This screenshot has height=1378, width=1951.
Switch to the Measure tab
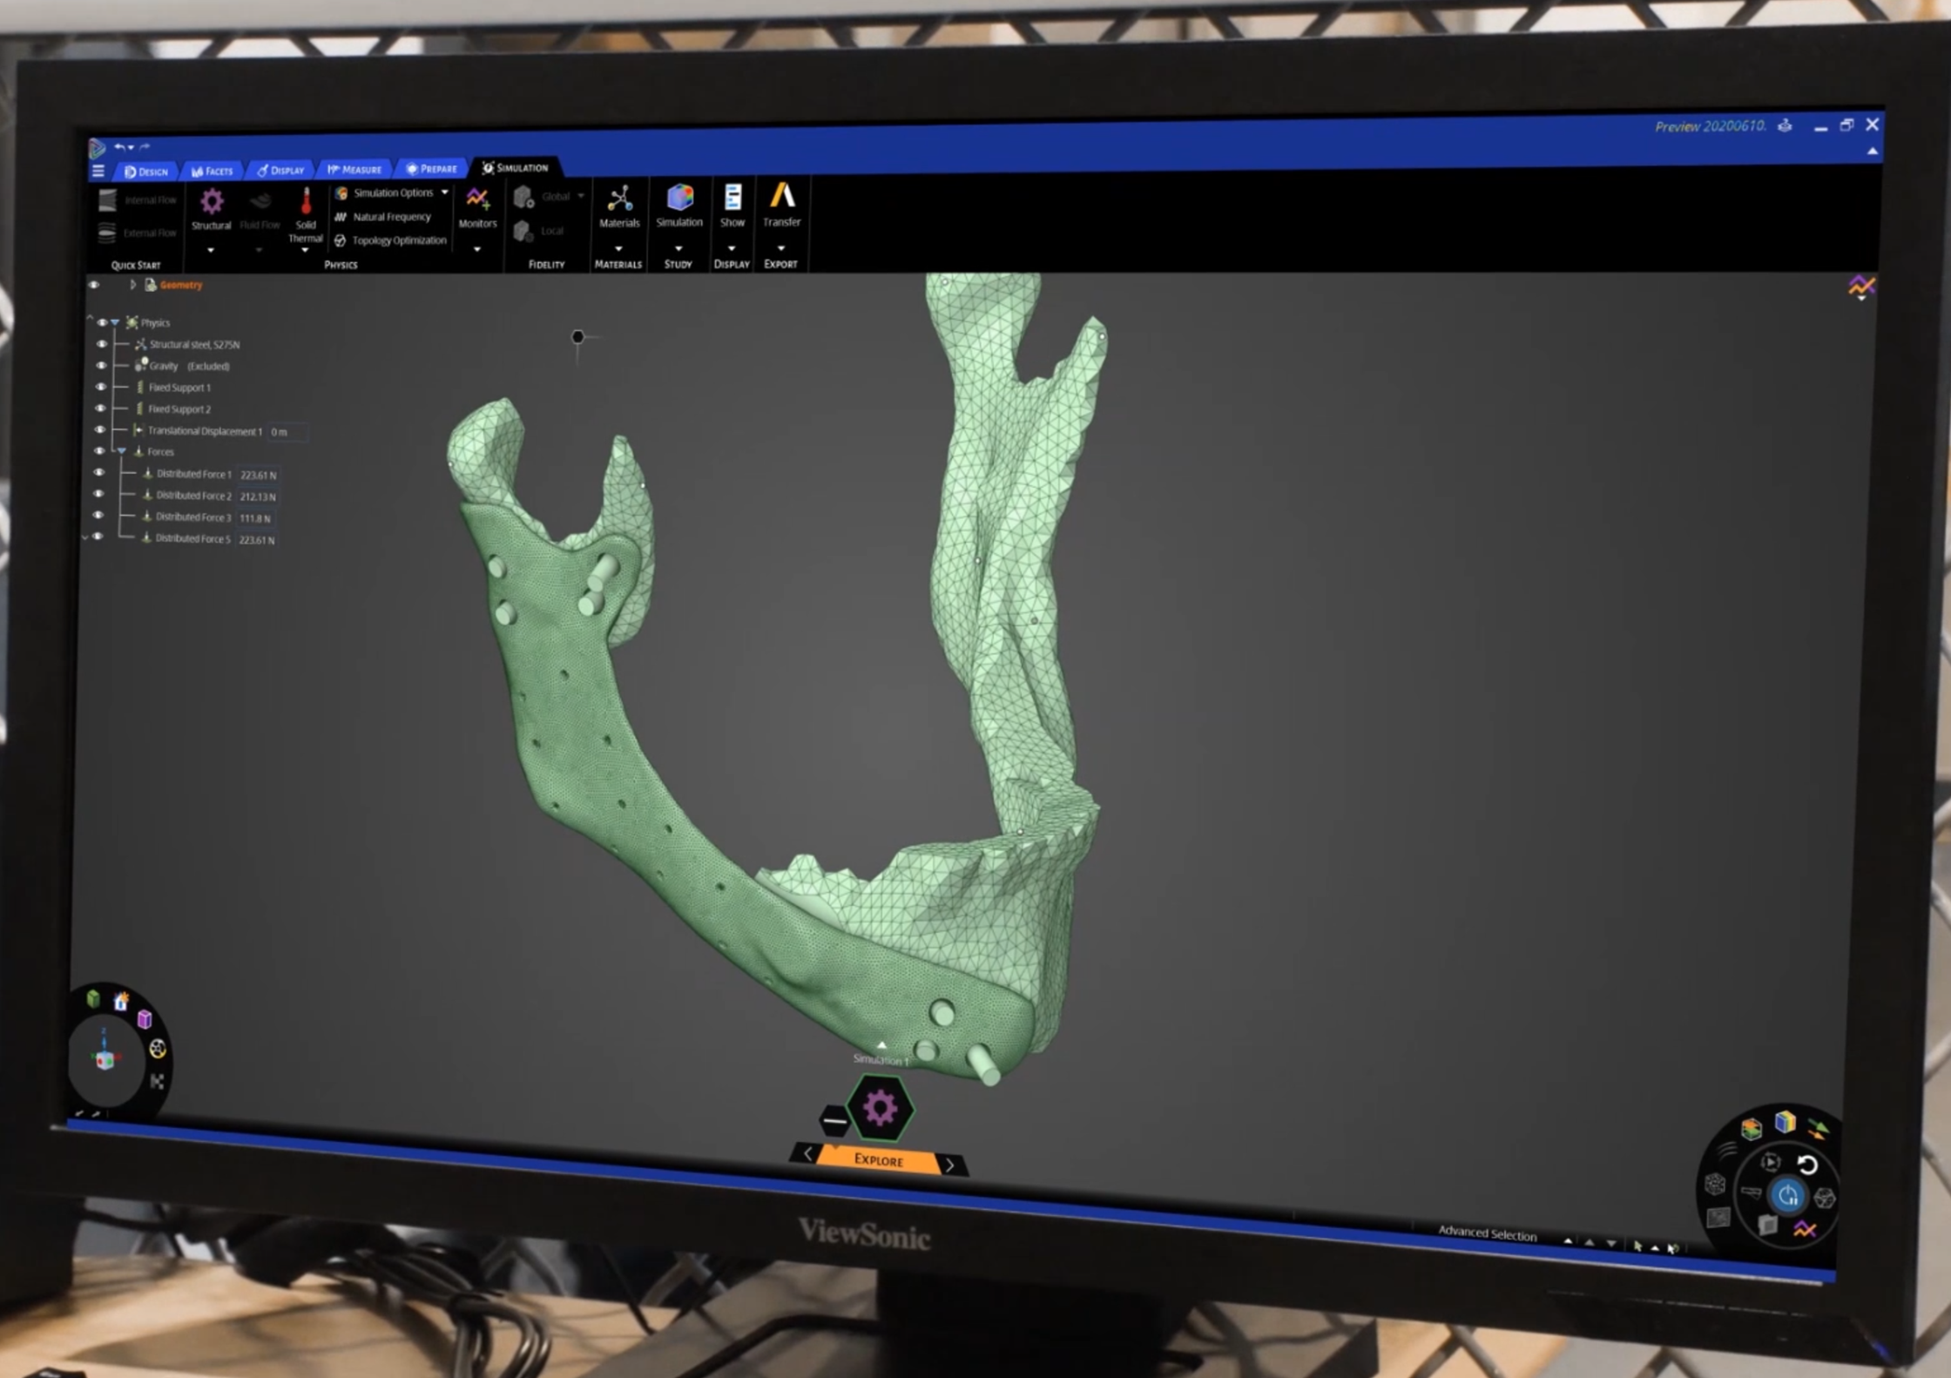click(x=355, y=169)
